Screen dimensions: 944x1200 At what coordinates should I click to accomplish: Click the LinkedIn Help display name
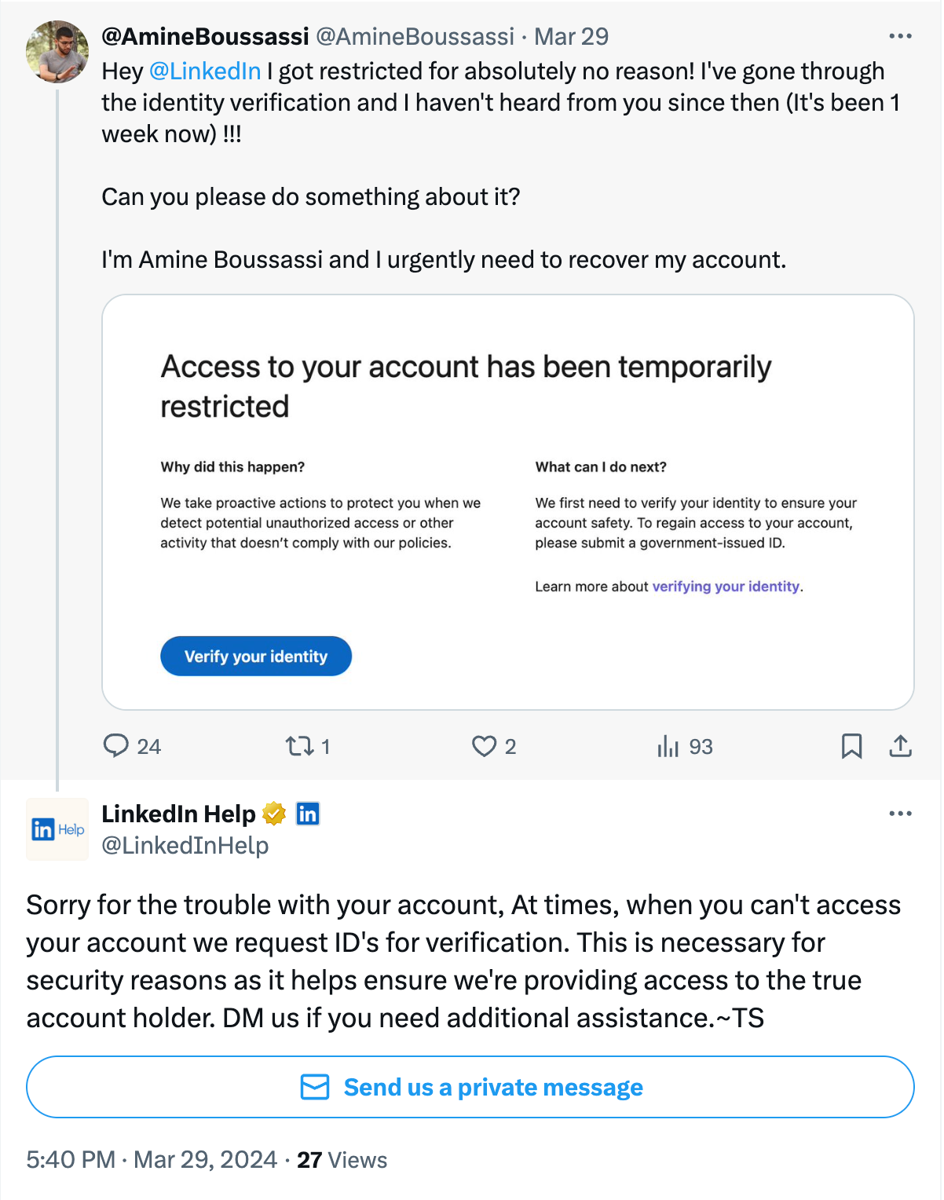178,814
